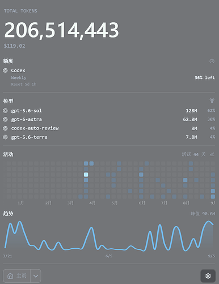Click the 36% left weekly quota label
The height and width of the screenshot is (284, 219).
pos(205,78)
